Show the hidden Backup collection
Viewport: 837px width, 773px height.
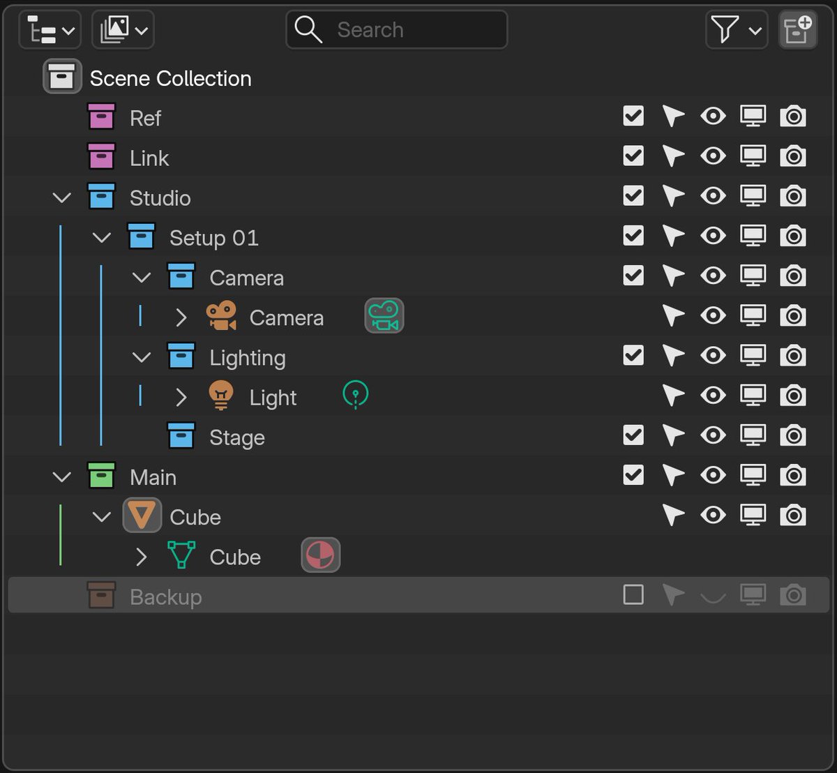[x=713, y=596]
